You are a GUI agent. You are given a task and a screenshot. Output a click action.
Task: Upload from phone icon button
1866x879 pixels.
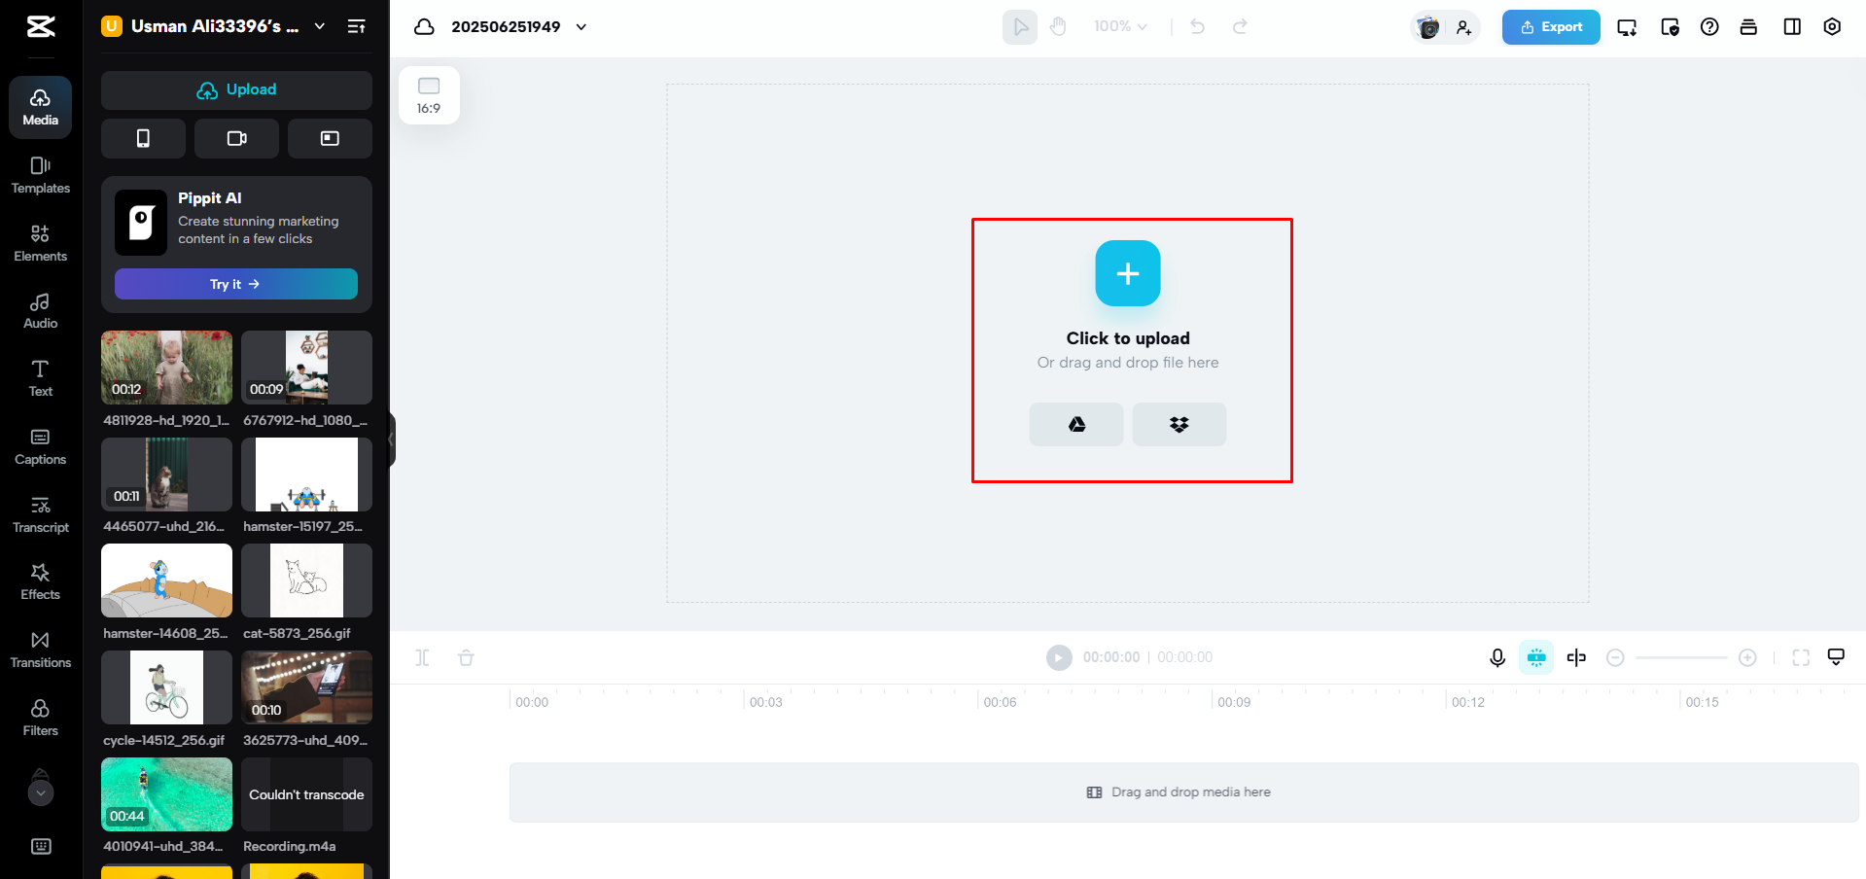point(143,138)
